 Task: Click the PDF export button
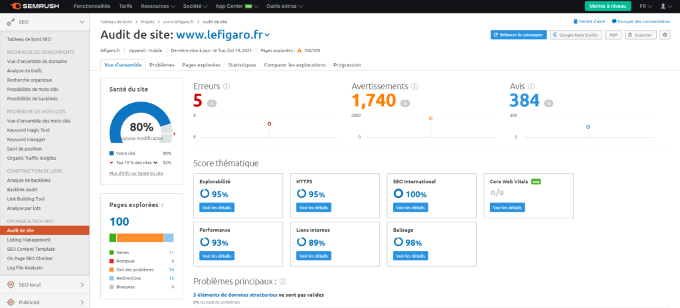click(x=613, y=35)
